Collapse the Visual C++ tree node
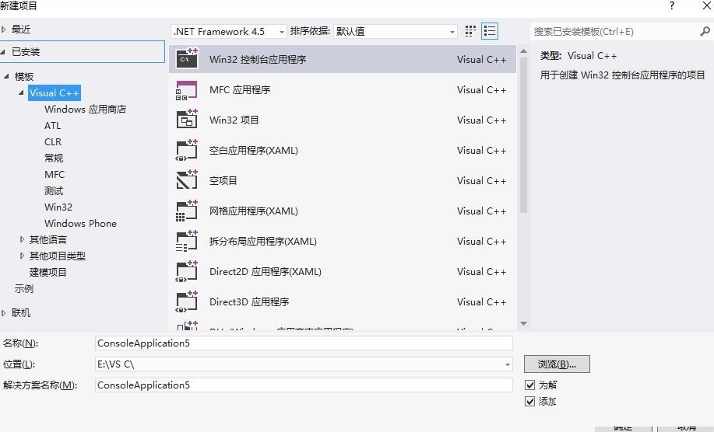714x432 pixels. [21, 92]
